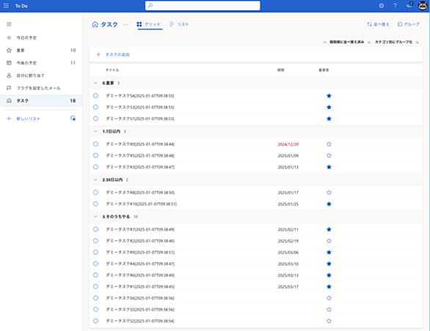This screenshot has width=430, height=331.
Task: Switch to the リスト view tab
Action: click(x=179, y=24)
